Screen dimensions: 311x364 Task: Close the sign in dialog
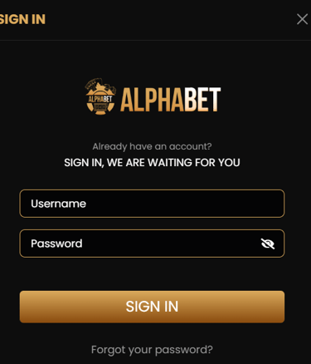(302, 19)
